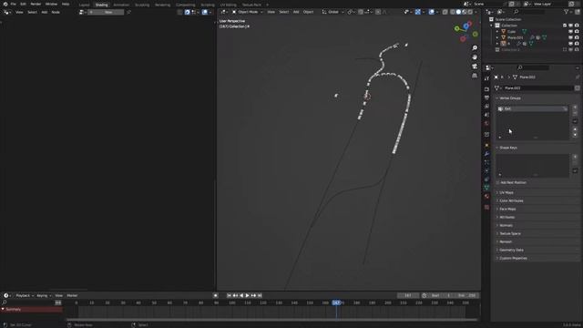Click the pan hand gizmo in viewport
583x328 pixels.
click(475, 56)
